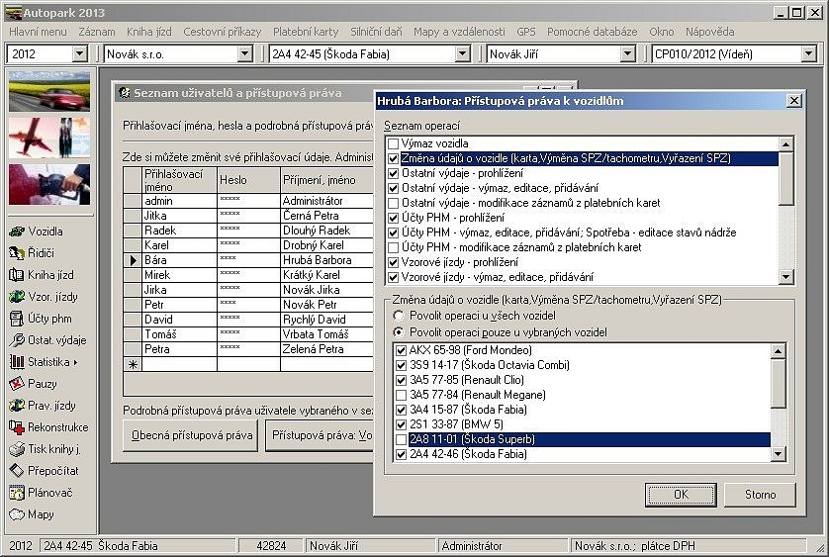Open Kniha jízd from the sidebar
Screen dimensions: 829x557
[49, 275]
